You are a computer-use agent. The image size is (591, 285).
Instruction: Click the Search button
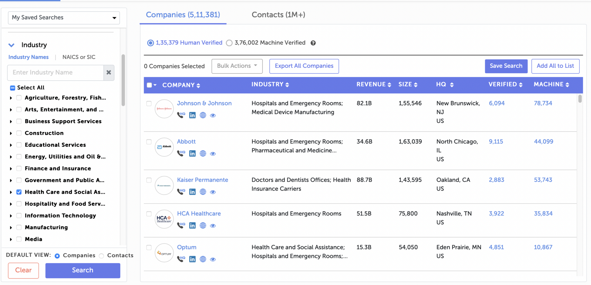83,270
